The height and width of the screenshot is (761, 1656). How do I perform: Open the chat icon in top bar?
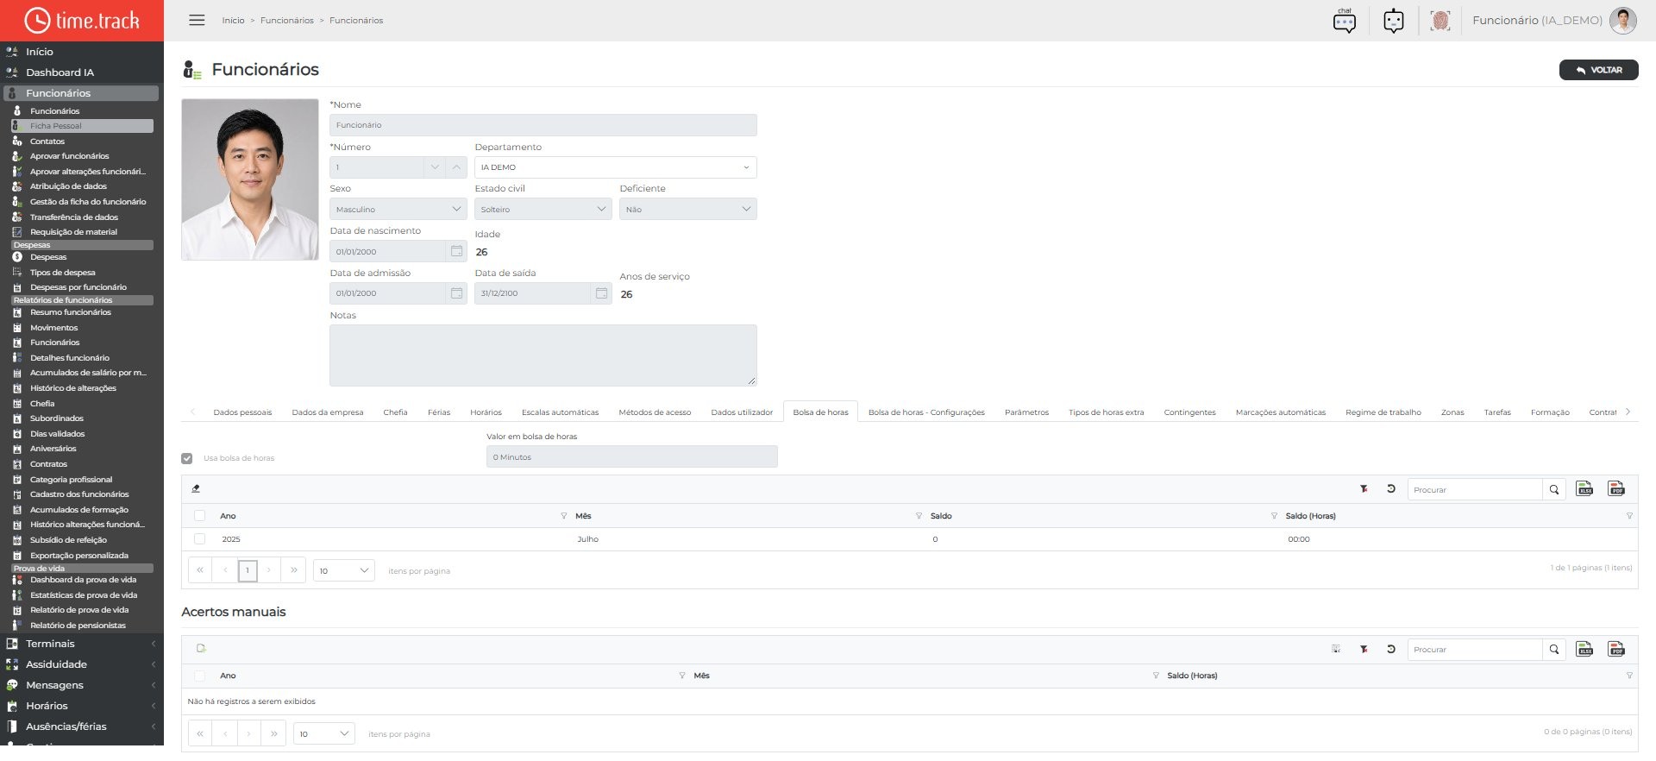coord(1344,21)
